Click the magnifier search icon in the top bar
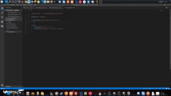 pyautogui.click(x=10, y=2)
